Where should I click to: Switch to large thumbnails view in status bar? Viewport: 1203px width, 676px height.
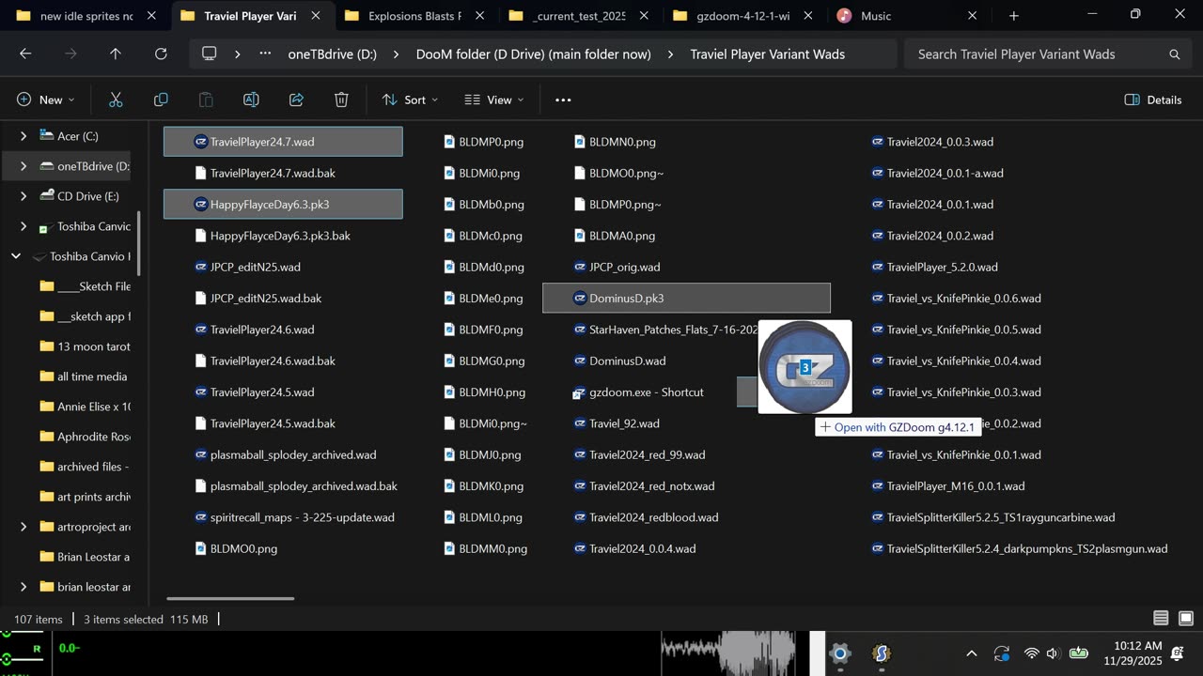pyautogui.click(x=1185, y=619)
